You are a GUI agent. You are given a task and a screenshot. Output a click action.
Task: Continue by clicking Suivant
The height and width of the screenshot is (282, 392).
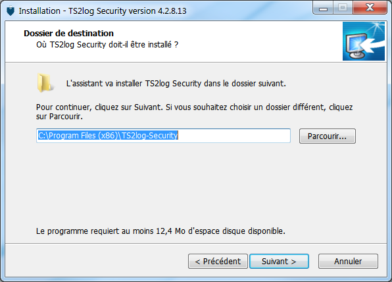pos(279,261)
